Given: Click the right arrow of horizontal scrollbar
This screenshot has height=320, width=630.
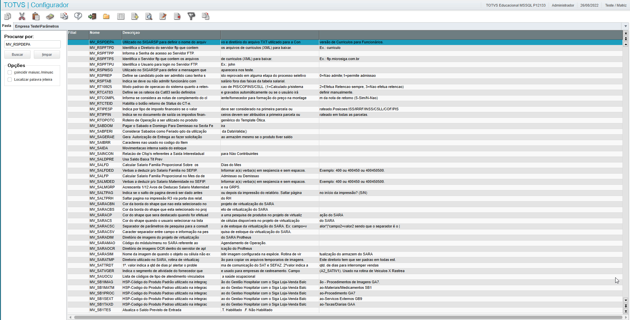Looking at the screenshot, I should [x=625, y=317].
